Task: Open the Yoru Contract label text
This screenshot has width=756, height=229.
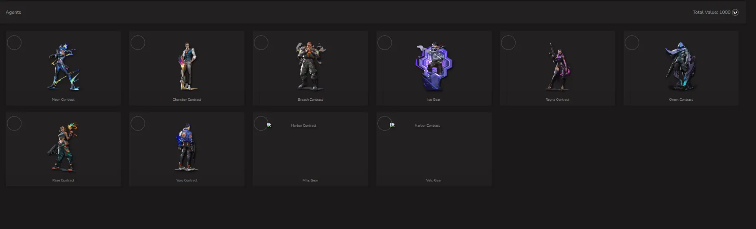Action: pyautogui.click(x=187, y=180)
